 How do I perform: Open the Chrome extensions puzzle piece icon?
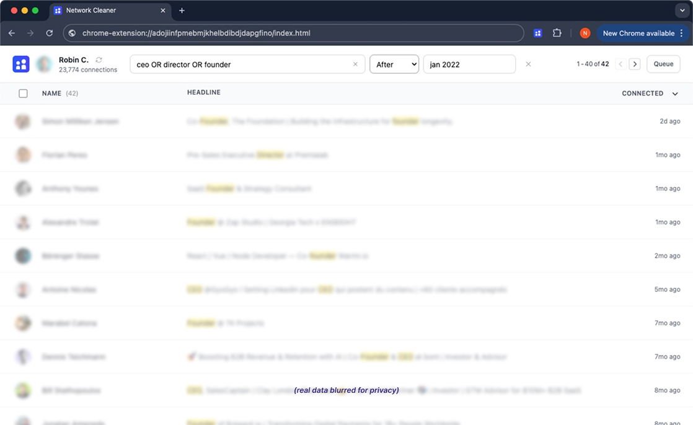tap(557, 33)
